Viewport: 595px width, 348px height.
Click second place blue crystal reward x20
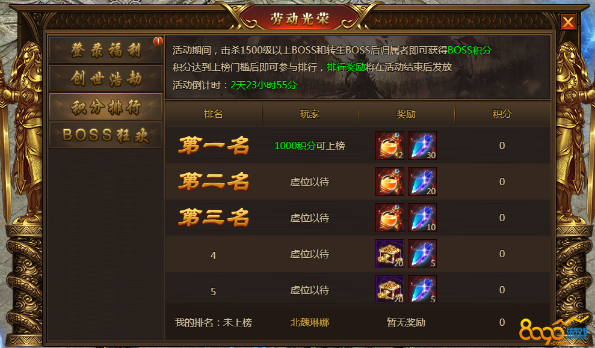click(x=422, y=182)
